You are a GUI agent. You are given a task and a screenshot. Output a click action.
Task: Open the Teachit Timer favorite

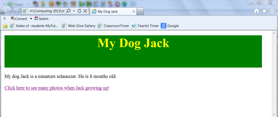click(145, 26)
